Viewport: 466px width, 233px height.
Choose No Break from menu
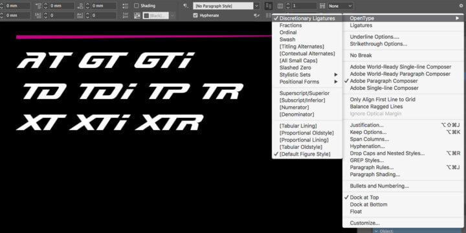pos(403,56)
